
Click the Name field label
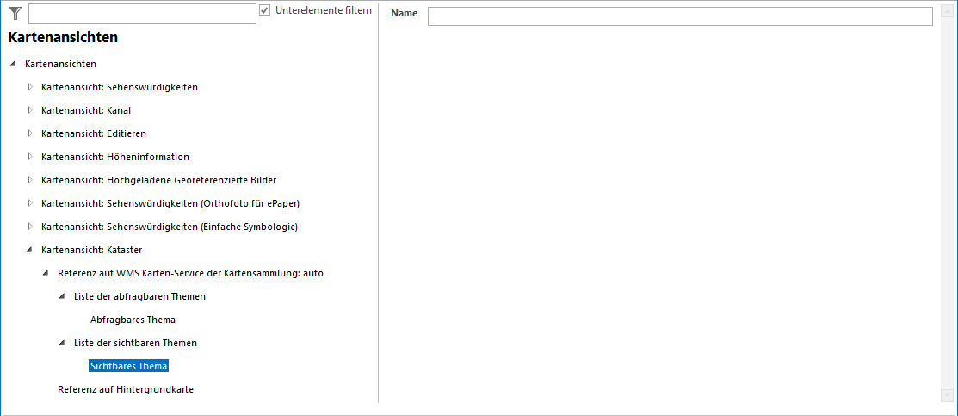[404, 13]
